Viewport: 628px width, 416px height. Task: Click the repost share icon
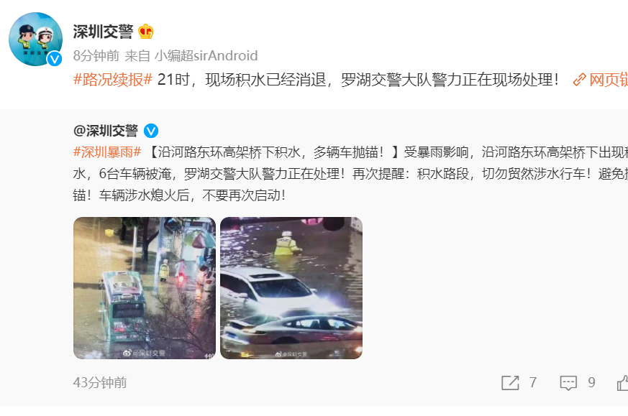(x=510, y=383)
